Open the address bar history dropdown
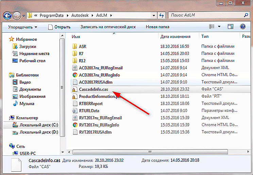The width and height of the screenshot is (253, 175). (x=154, y=16)
